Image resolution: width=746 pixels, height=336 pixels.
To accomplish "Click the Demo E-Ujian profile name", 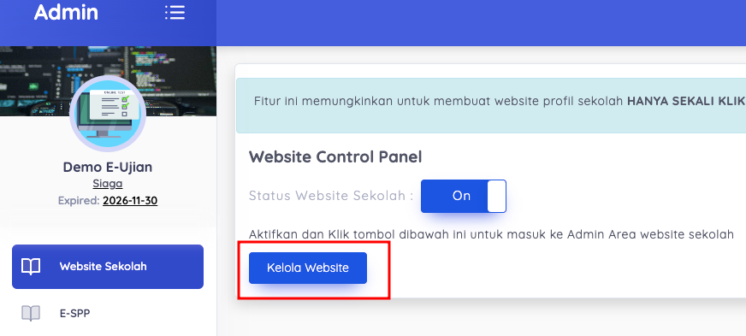I will pos(108,168).
